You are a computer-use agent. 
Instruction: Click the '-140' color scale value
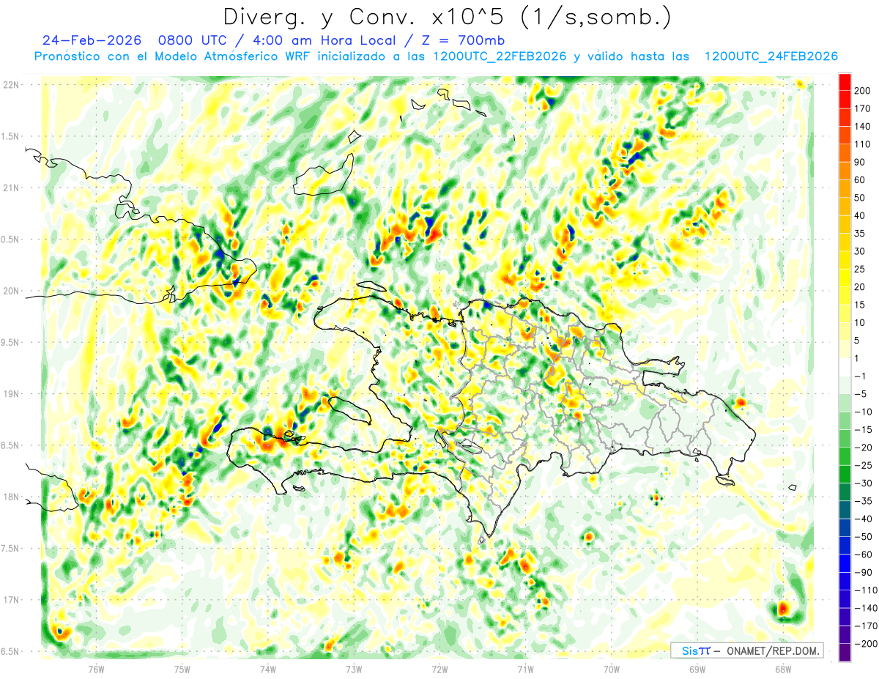click(865, 608)
